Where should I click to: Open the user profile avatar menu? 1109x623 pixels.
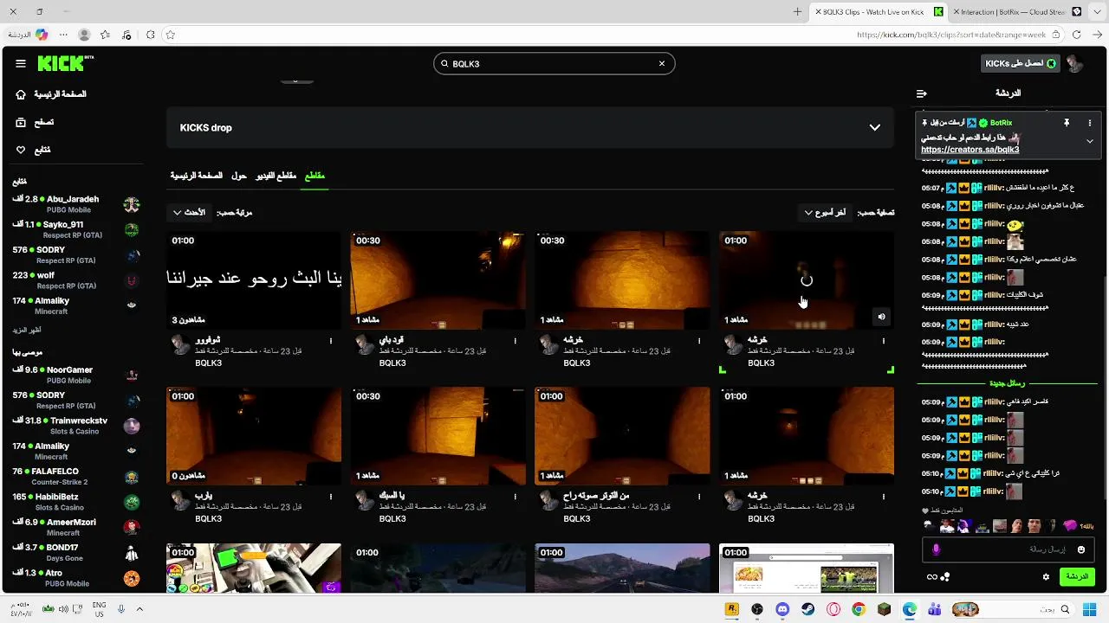1074,63
